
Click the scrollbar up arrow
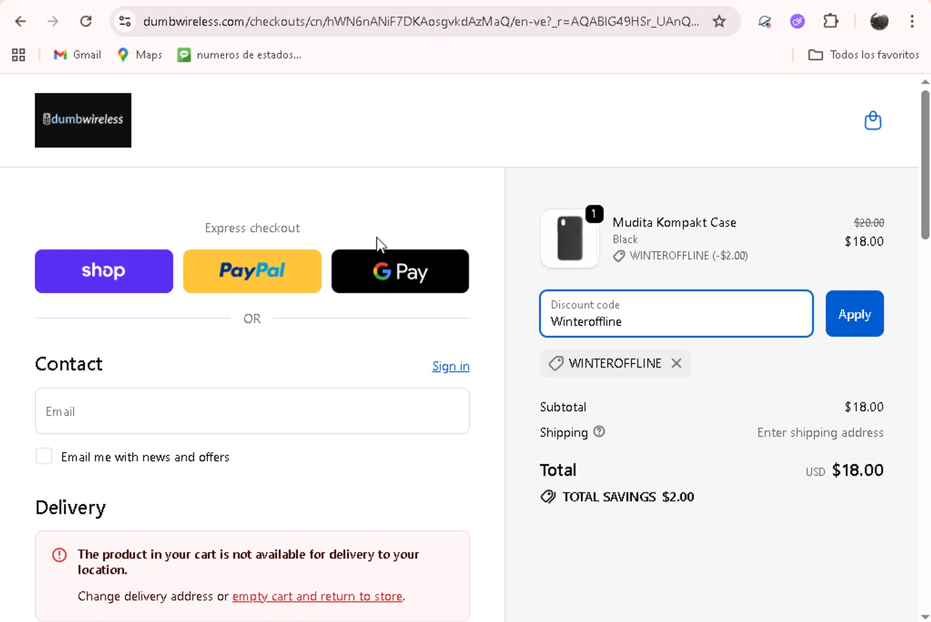pos(925,81)
